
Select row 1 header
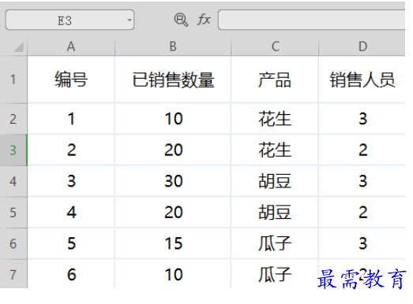click(13, 80)
